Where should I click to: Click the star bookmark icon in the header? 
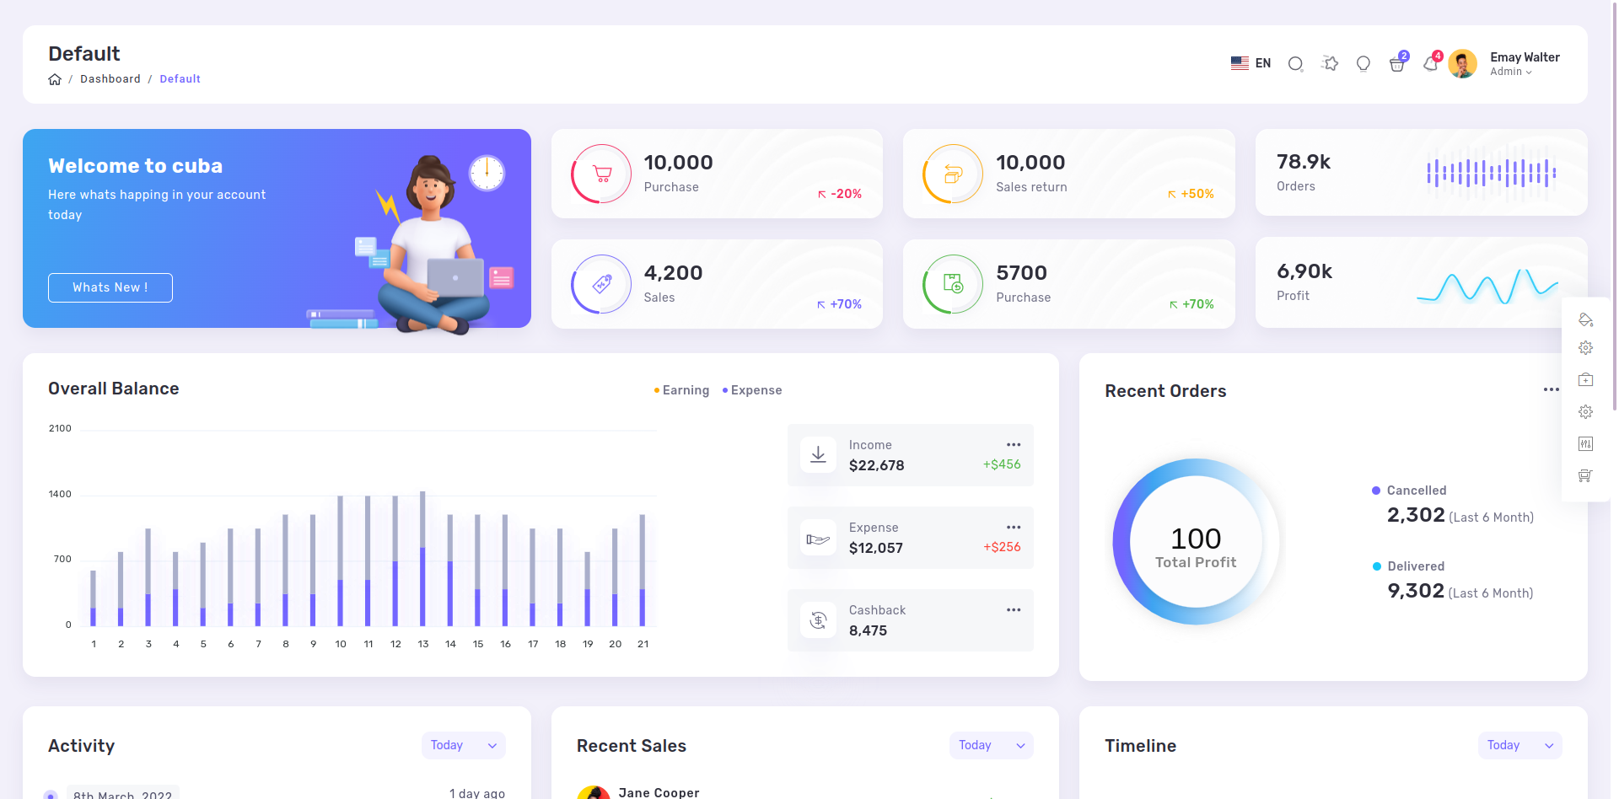[1330, 63]
